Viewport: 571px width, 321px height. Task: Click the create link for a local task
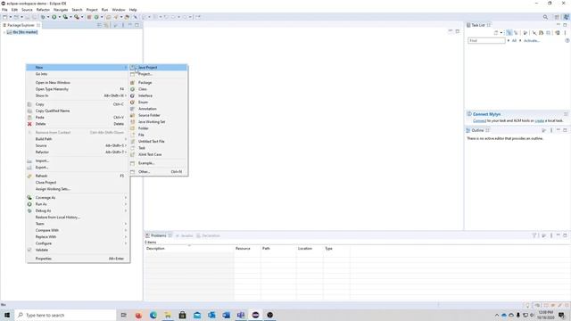click(x=540, y=121)
